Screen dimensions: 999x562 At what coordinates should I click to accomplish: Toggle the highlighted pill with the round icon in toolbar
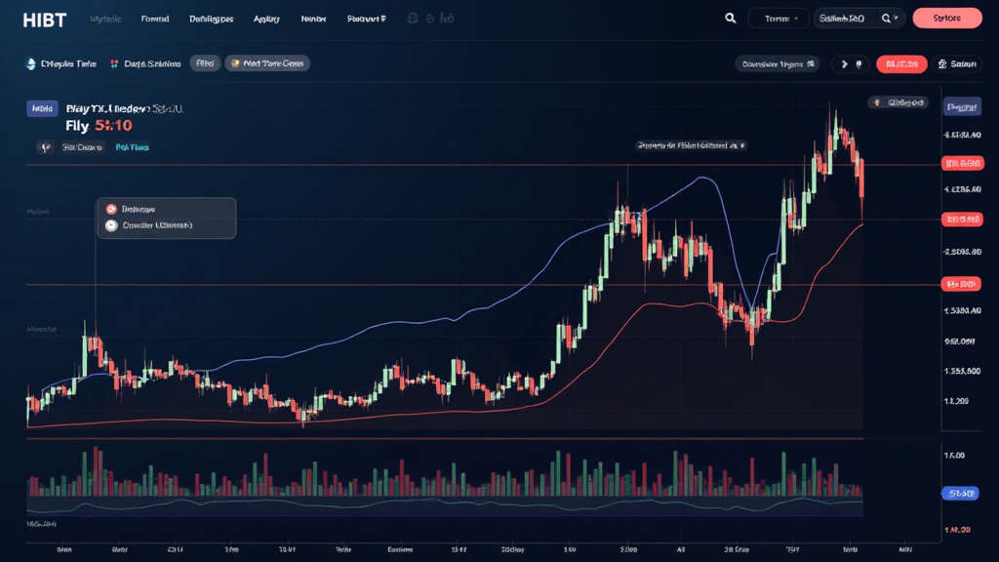(266, 63)
